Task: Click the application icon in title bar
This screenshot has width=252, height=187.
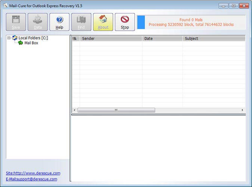Action: coord(5,6)
